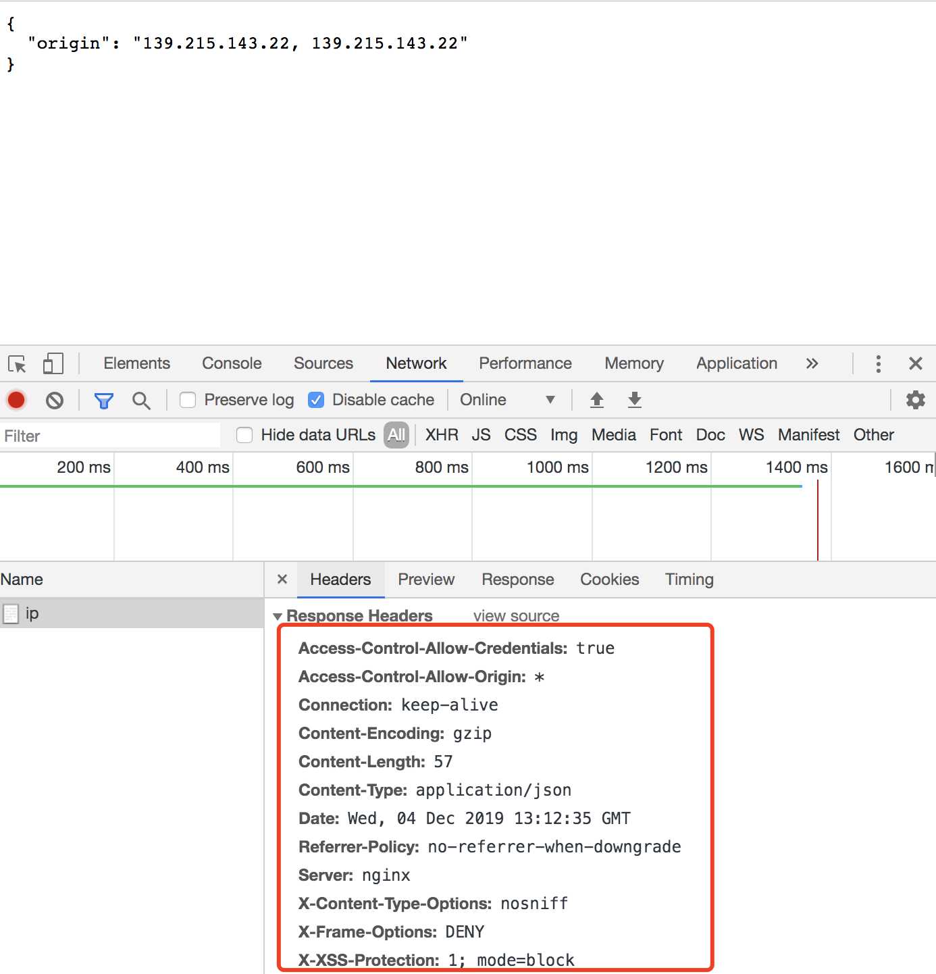Filter requests by WS
The width and height of the screenshot is (936, 974).
[x=751, y=435]
